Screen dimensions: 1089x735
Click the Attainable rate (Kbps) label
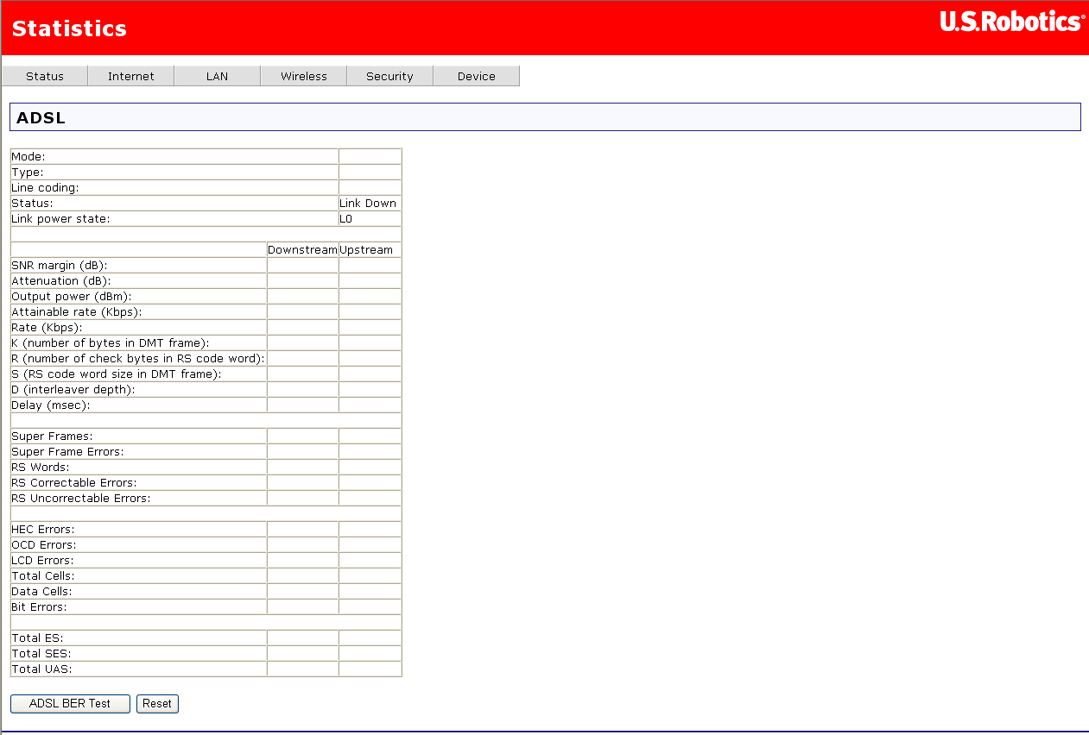(x=77, y=312)
